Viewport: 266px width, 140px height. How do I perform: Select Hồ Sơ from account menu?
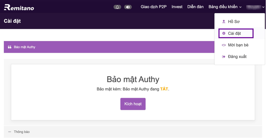[234, 21]
